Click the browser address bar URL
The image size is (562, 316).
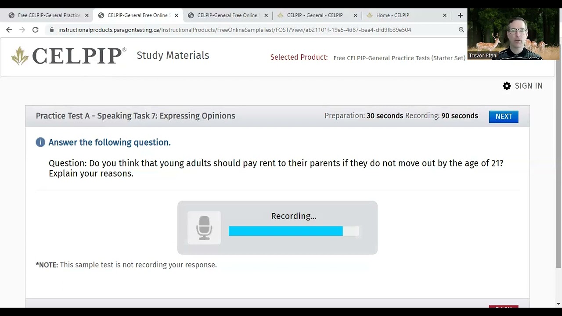coord(234,30)
